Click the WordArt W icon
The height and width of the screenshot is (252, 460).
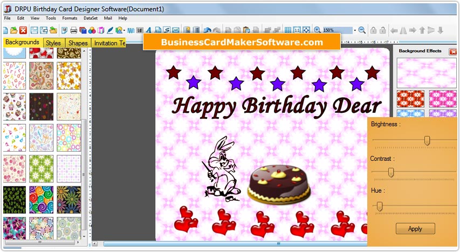tap(131, 30)
